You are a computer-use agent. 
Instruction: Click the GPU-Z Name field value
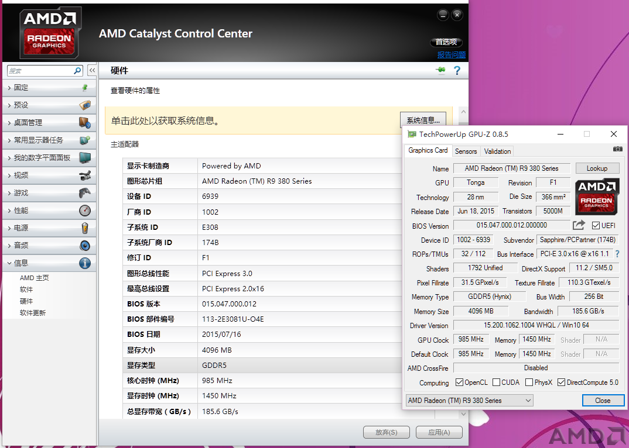[511, 168]
